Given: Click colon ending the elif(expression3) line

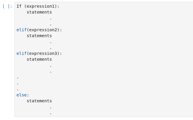Looking at the screenshot, I should [x=61, y=54].
